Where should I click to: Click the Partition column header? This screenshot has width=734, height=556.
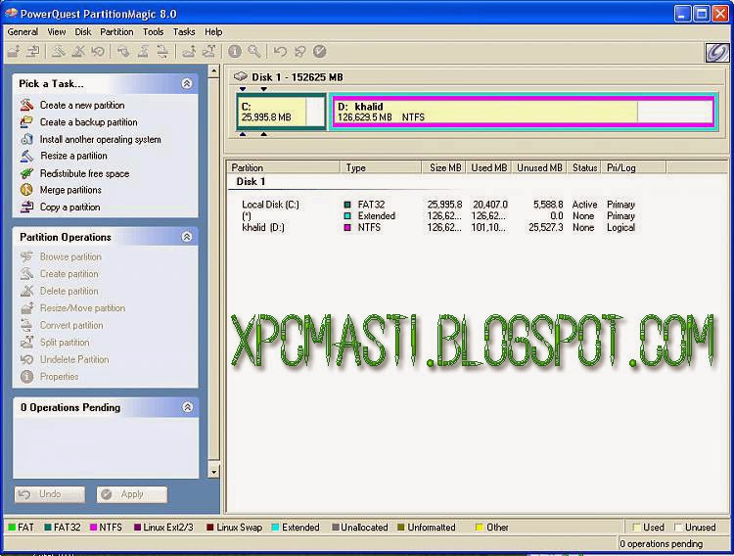[285, 167]
